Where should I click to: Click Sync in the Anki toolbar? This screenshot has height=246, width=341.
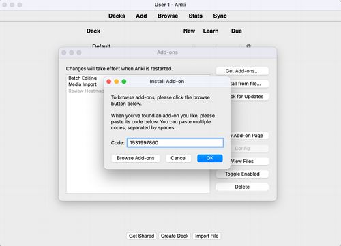[220, 16]
